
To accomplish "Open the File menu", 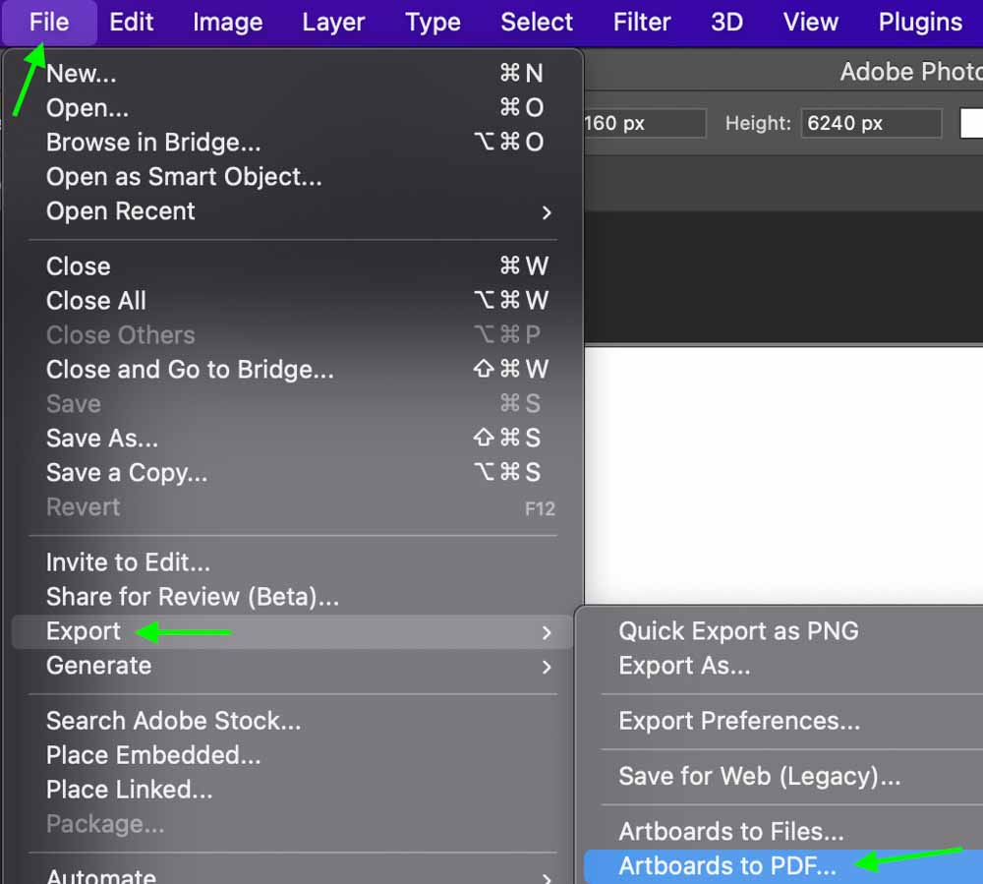I will coord(49,22).
